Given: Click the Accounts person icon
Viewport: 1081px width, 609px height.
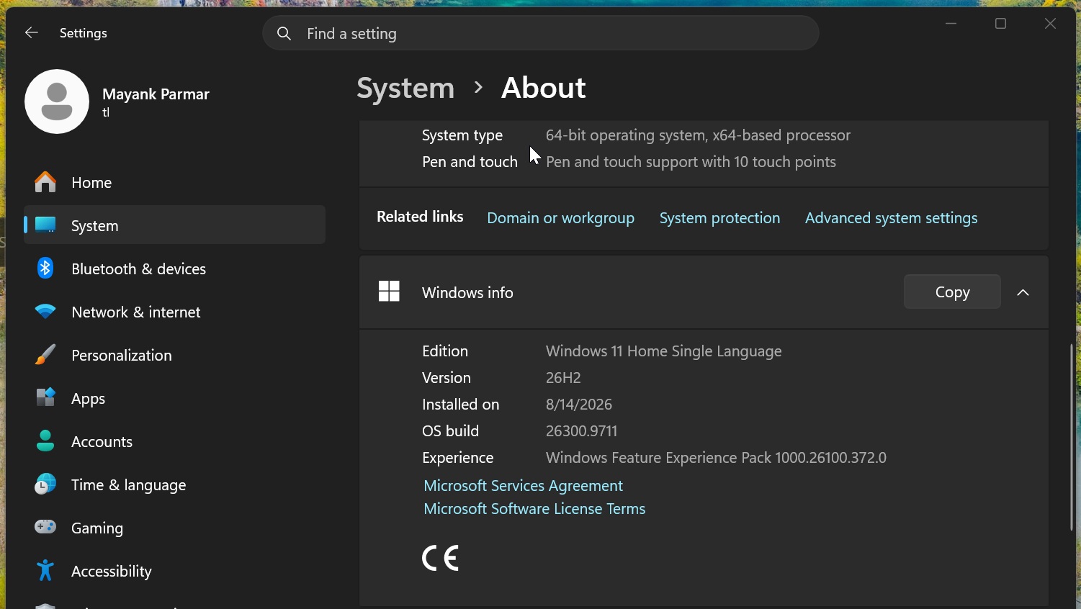Looking at the screenshot, I should tap(45, 441).
